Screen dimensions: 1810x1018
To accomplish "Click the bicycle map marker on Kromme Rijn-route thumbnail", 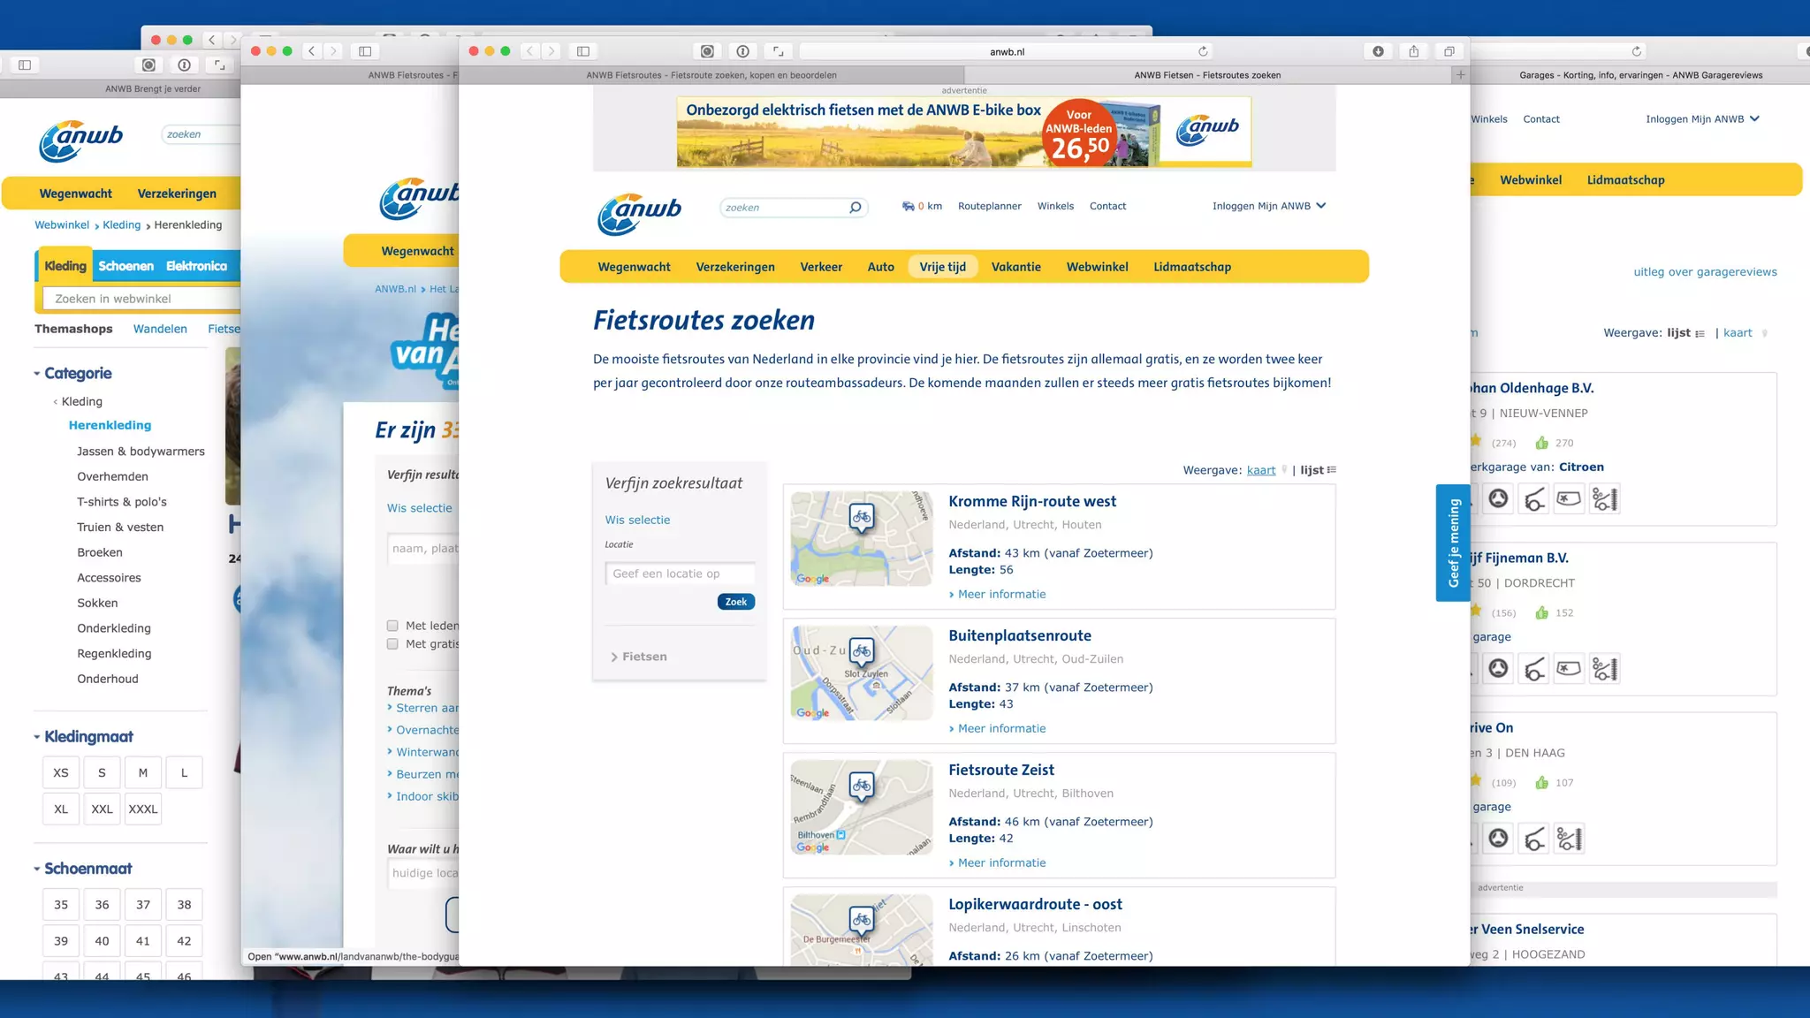I will tap(862, 517).
